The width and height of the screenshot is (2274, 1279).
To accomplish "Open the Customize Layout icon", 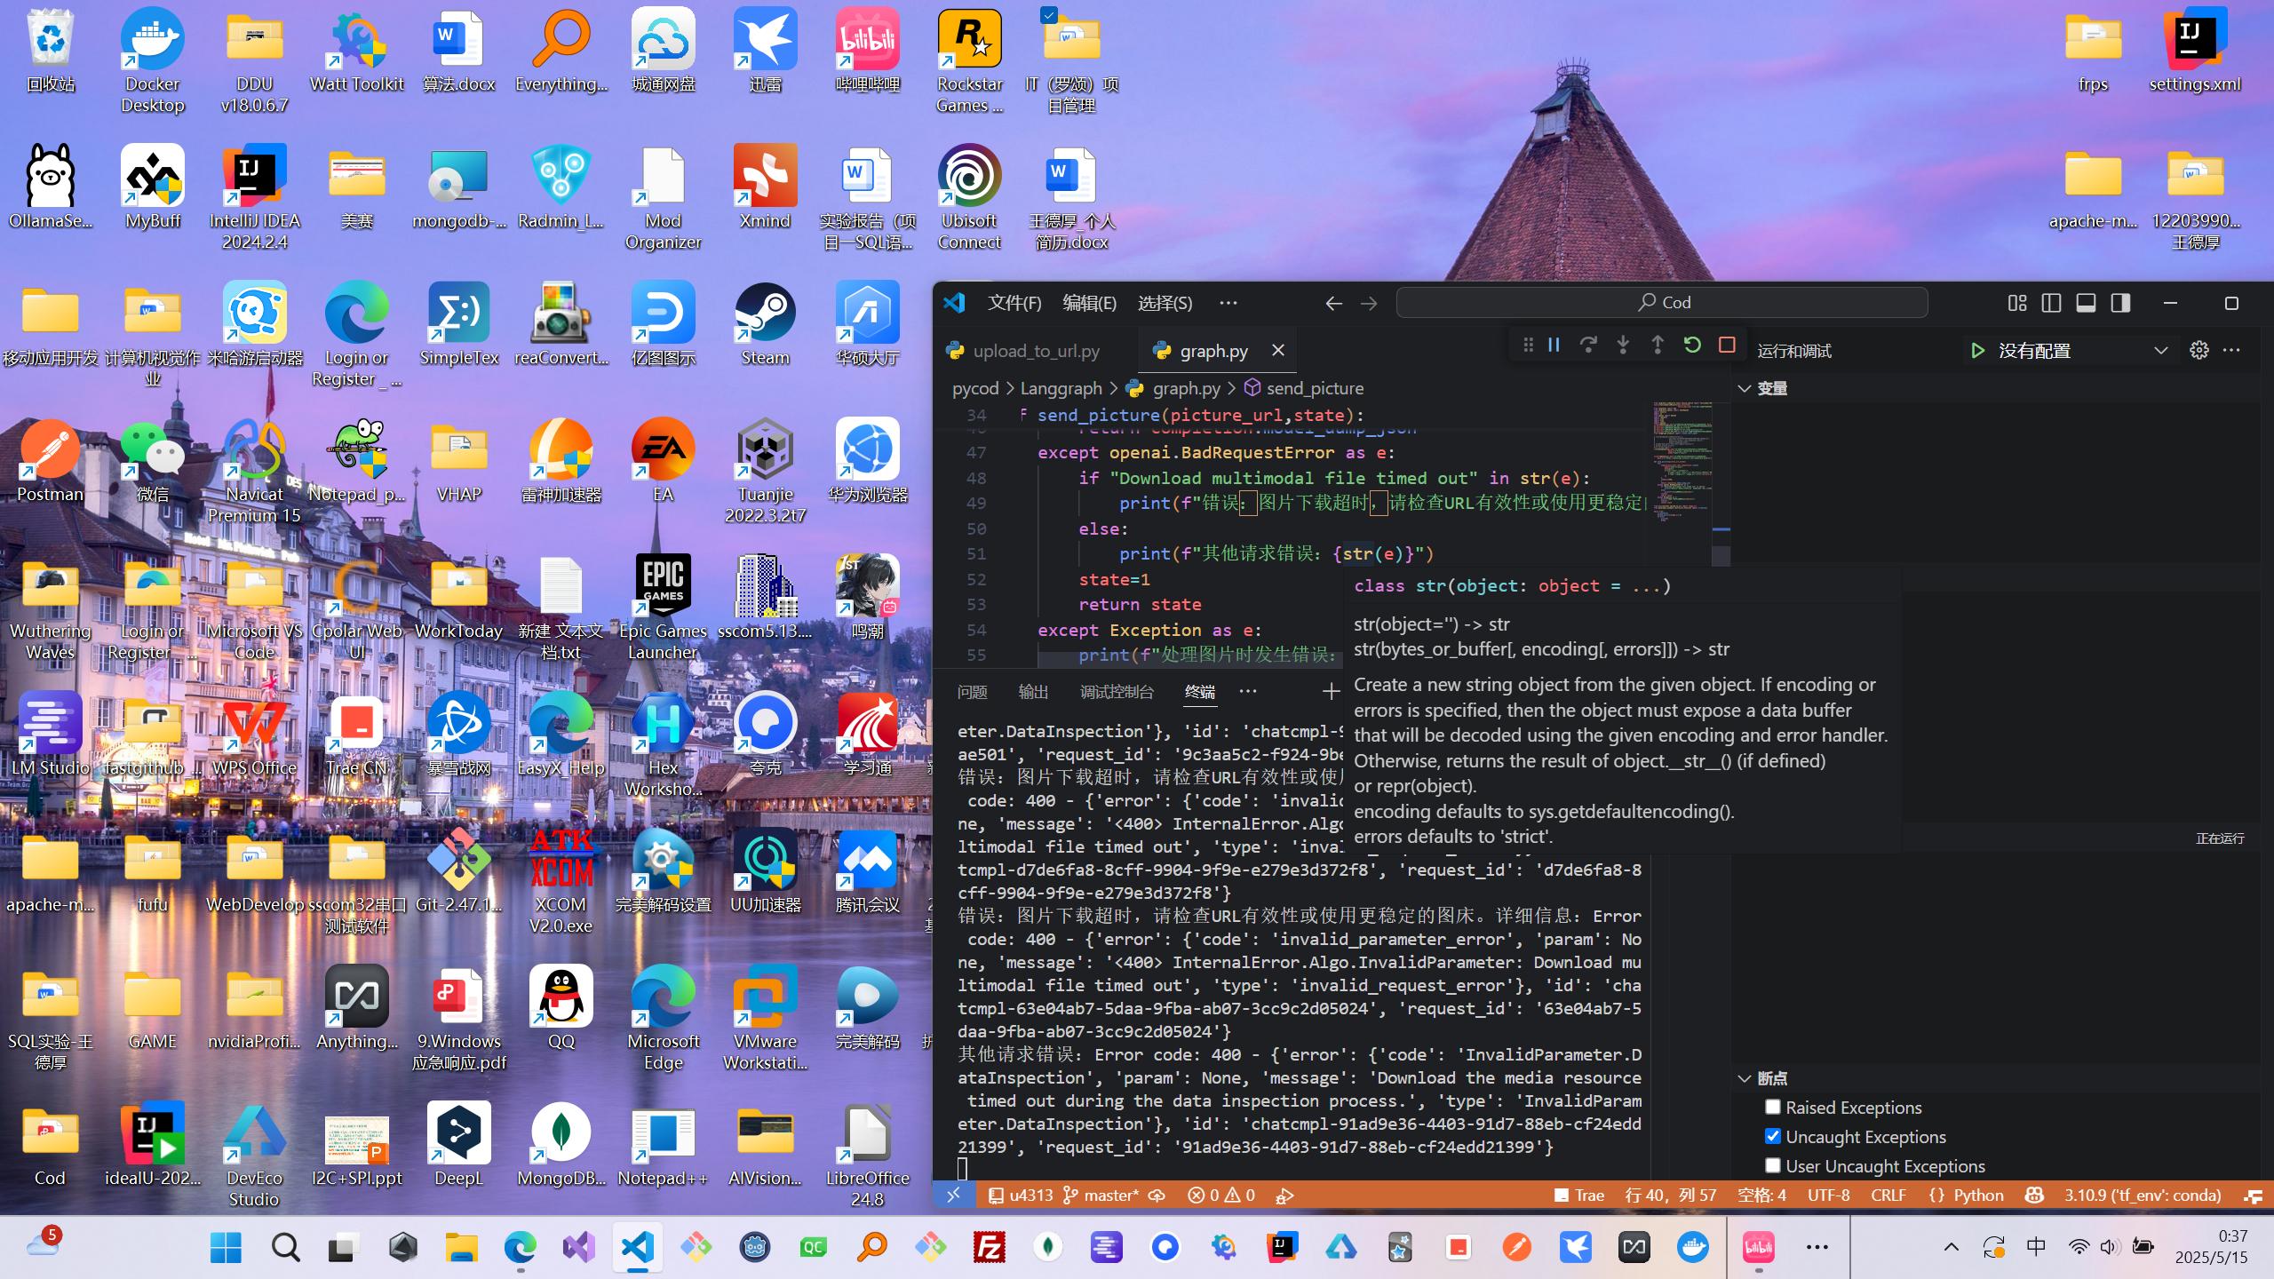I will click(2017, 303).
